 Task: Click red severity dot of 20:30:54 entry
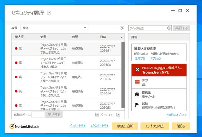click(16, 91)
